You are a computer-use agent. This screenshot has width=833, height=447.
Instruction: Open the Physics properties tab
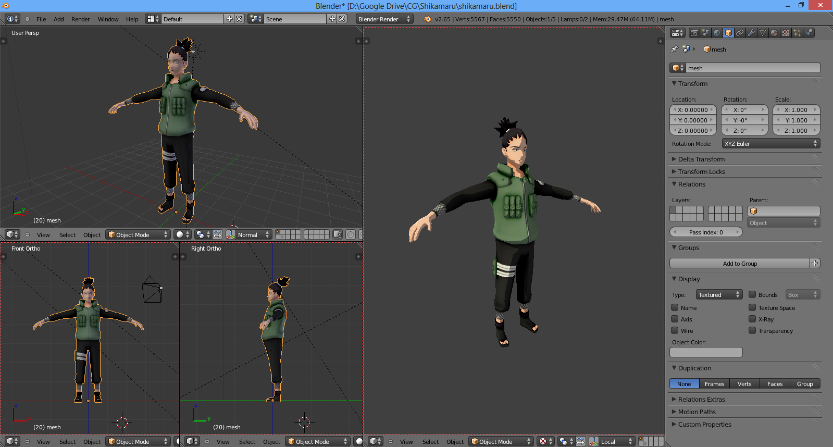(809, 33)
